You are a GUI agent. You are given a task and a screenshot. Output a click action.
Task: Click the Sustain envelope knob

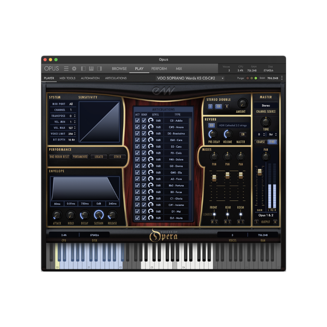[x=99, y=215]
